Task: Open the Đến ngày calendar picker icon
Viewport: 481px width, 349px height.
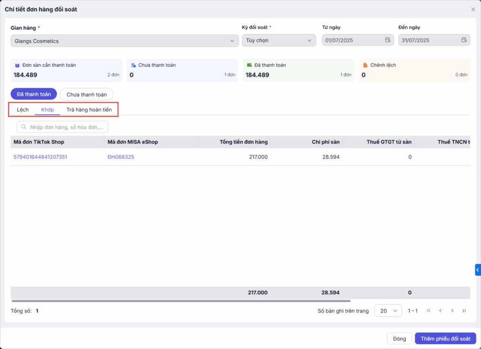Action: click(464, 40)
